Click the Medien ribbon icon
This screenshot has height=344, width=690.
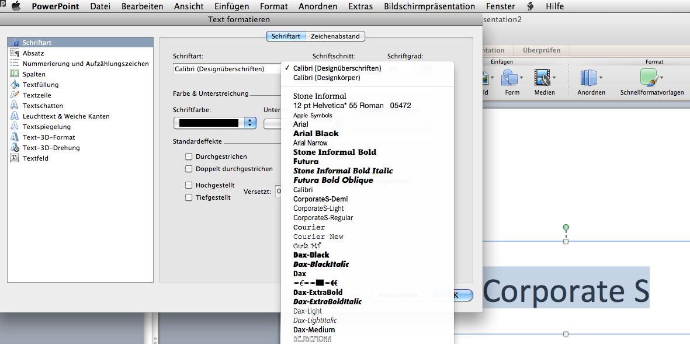point(543,77)
